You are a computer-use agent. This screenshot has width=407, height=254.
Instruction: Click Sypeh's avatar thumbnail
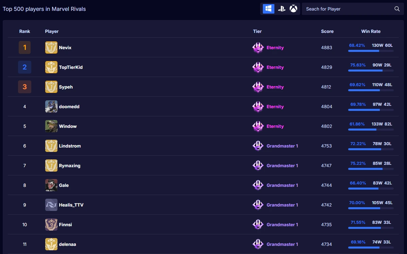click(51, 87)
